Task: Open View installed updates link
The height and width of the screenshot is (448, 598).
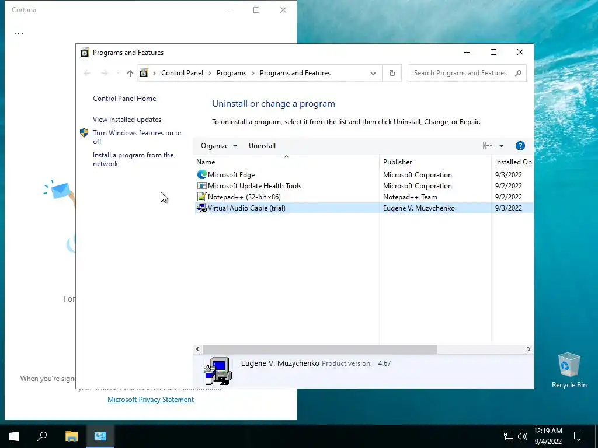Action: pos(127,120)
